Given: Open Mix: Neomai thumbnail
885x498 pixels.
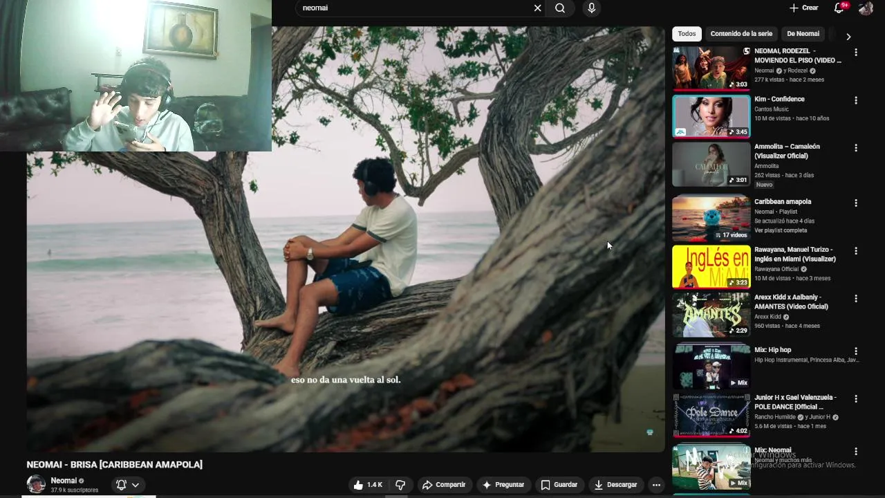Looking at the screenshot, I should (711, 468).
